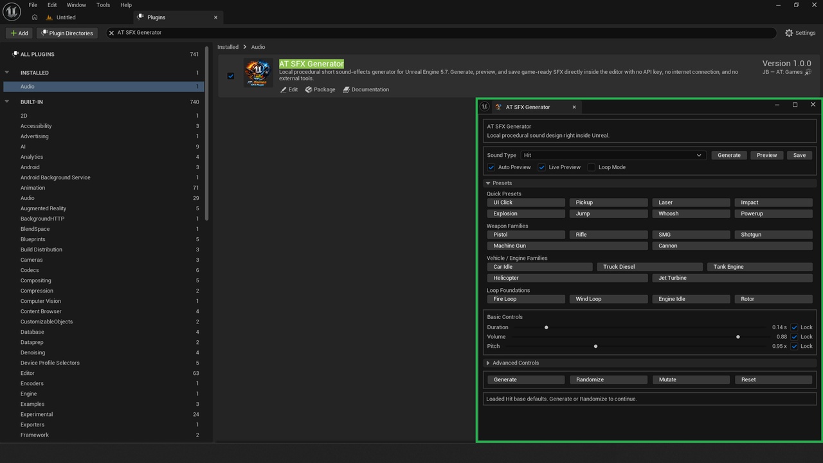Toggle the Pitch Lock checkbox
The height and width of the screenshot is (463, 823).
795,347
